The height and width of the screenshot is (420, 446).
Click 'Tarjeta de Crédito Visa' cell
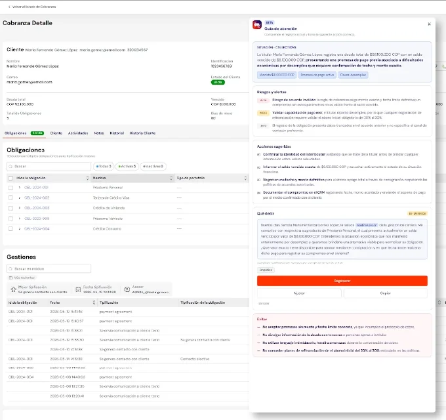click(111, 198)
